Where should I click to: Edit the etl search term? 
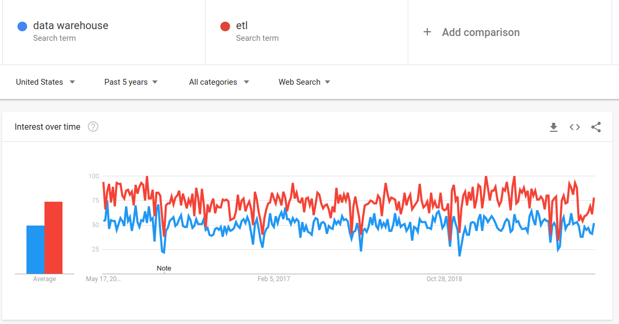(x=242, y=25)
